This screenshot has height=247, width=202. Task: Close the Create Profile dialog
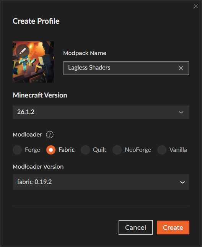click(x=196, y=6)
